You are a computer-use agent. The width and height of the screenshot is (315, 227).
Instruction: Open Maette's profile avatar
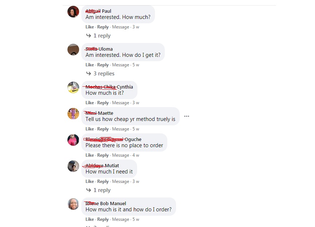pyautogui.click(x=73, y=114)
